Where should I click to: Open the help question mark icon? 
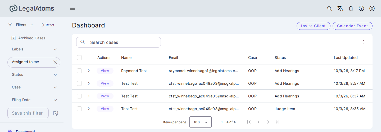361,8
